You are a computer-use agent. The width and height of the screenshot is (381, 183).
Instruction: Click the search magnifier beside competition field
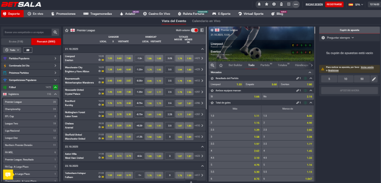[55, 32]
